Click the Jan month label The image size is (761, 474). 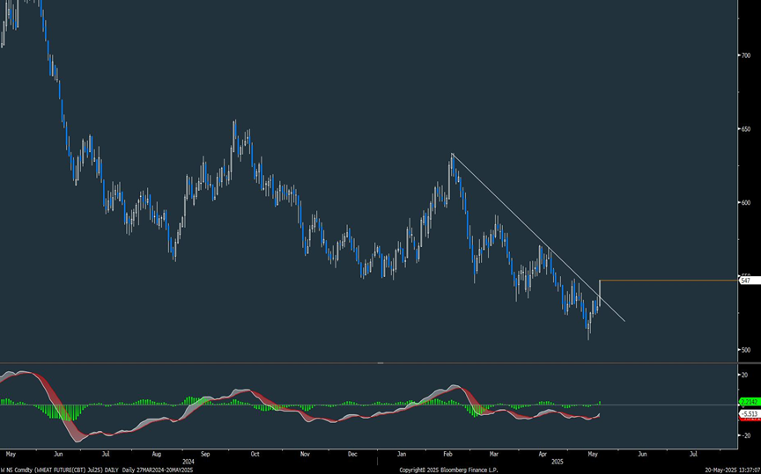[x=402, y=454]
